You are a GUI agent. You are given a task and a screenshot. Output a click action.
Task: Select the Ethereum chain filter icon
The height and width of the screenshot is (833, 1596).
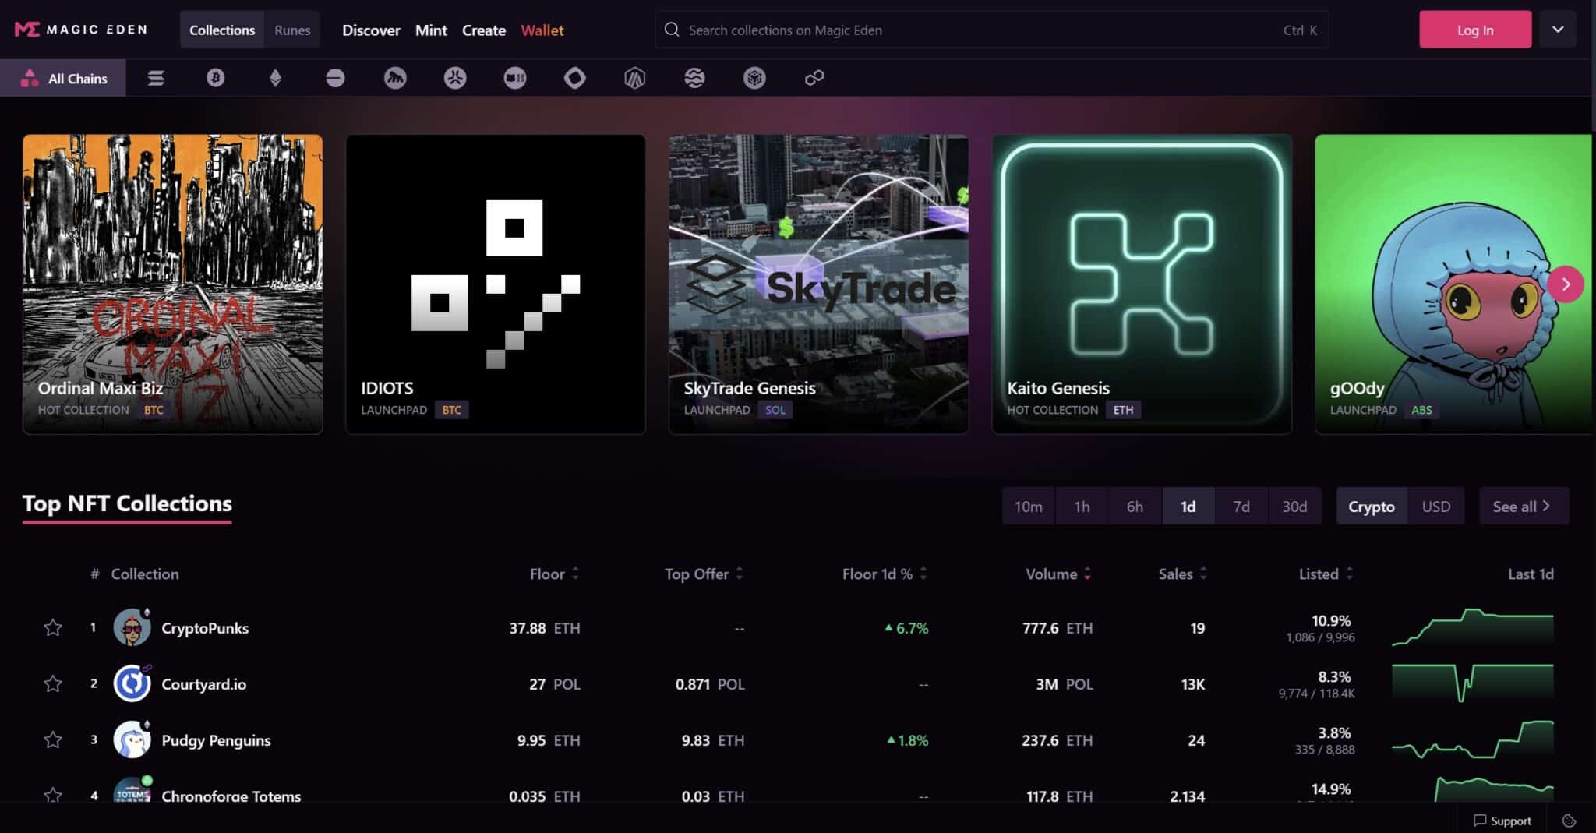point(276,78)
